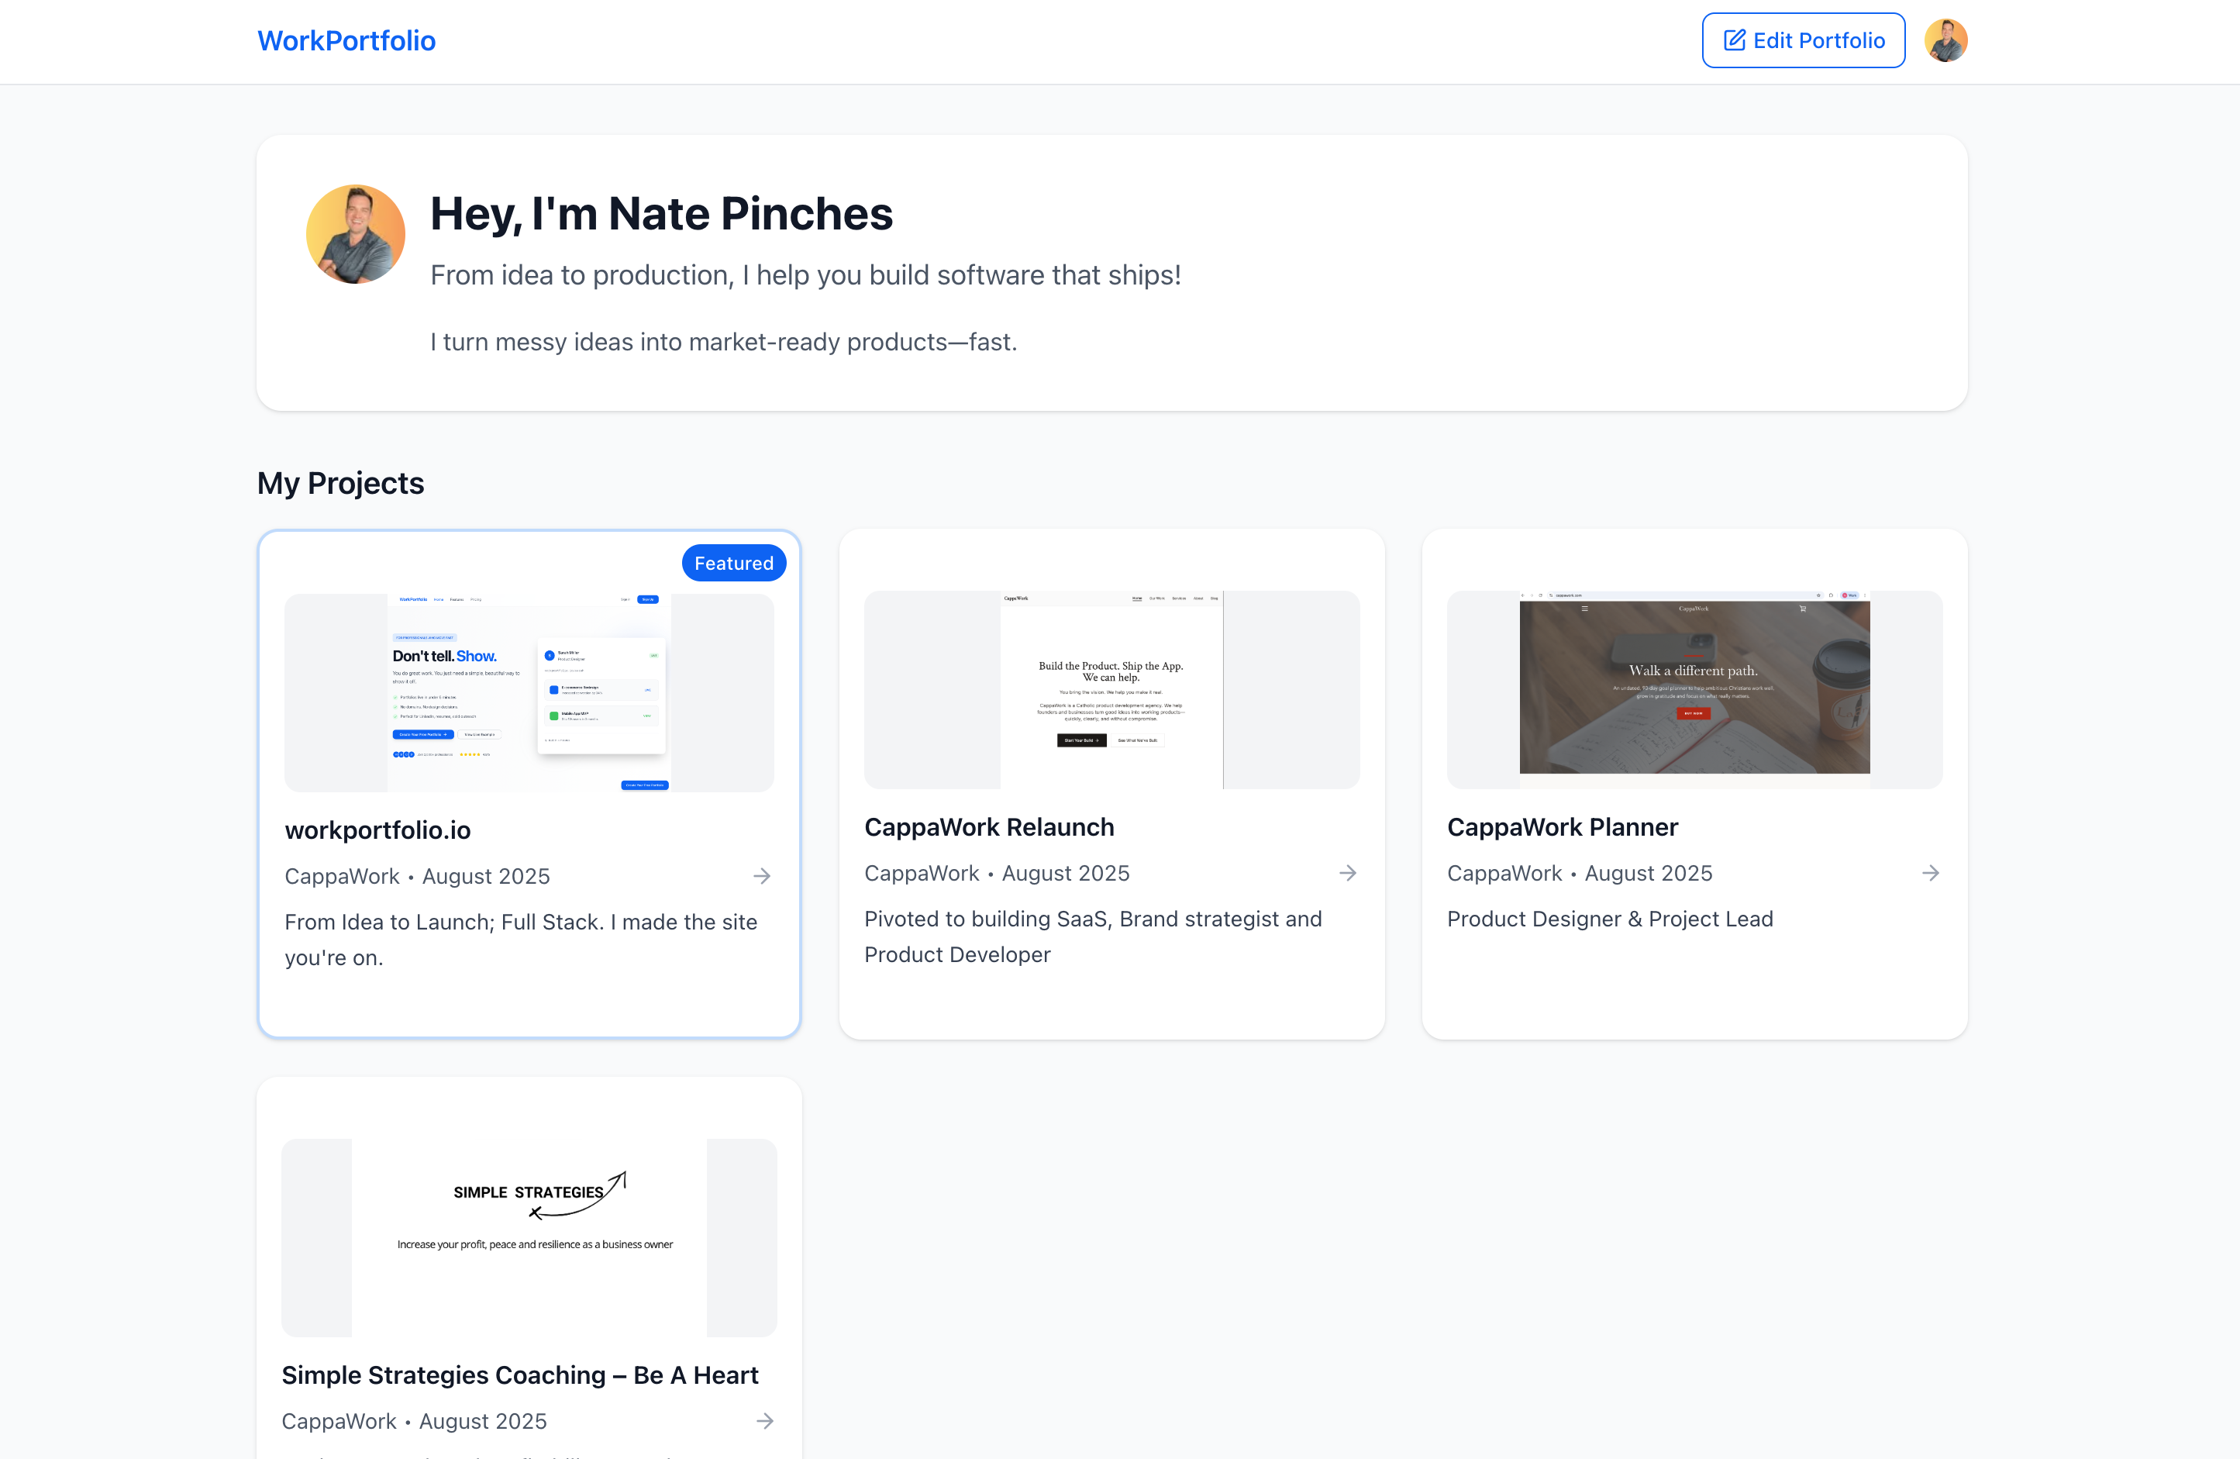Select the workportfolio.io project title
Screen dimensions: 2240x1459
point(377,830)
